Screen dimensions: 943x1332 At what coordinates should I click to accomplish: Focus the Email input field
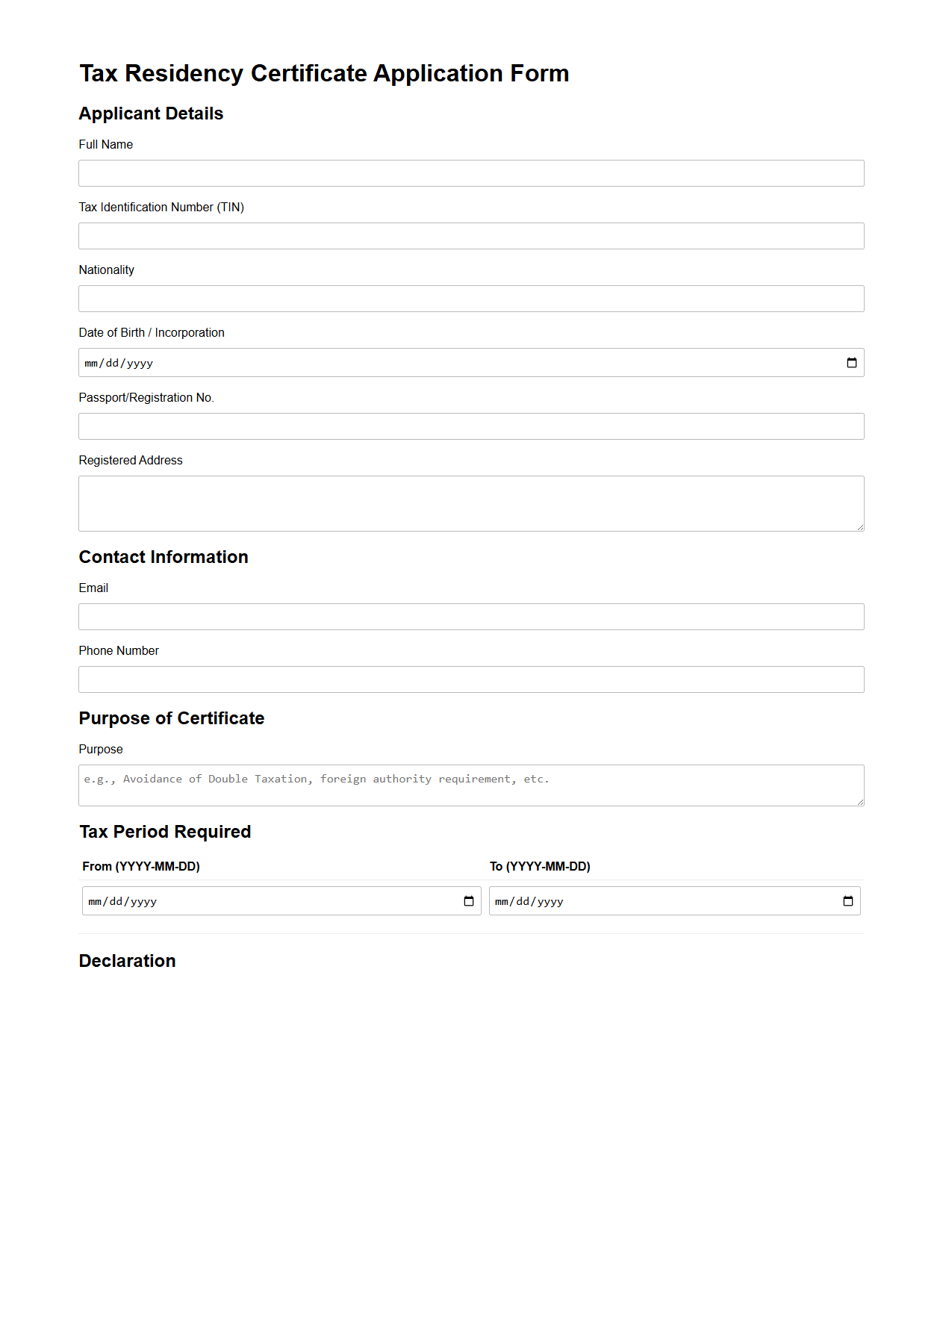pyautogui.click(x=471, y=617)
